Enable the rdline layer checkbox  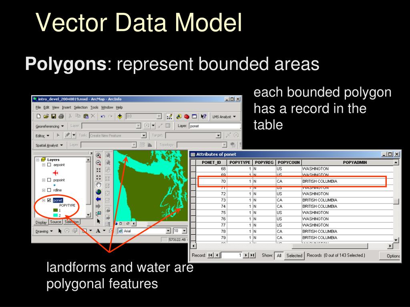(49, 190)
